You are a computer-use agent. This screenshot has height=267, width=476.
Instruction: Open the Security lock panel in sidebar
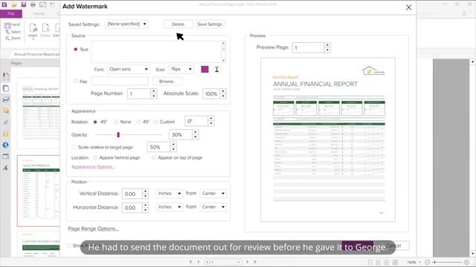(x=5, y=133)
